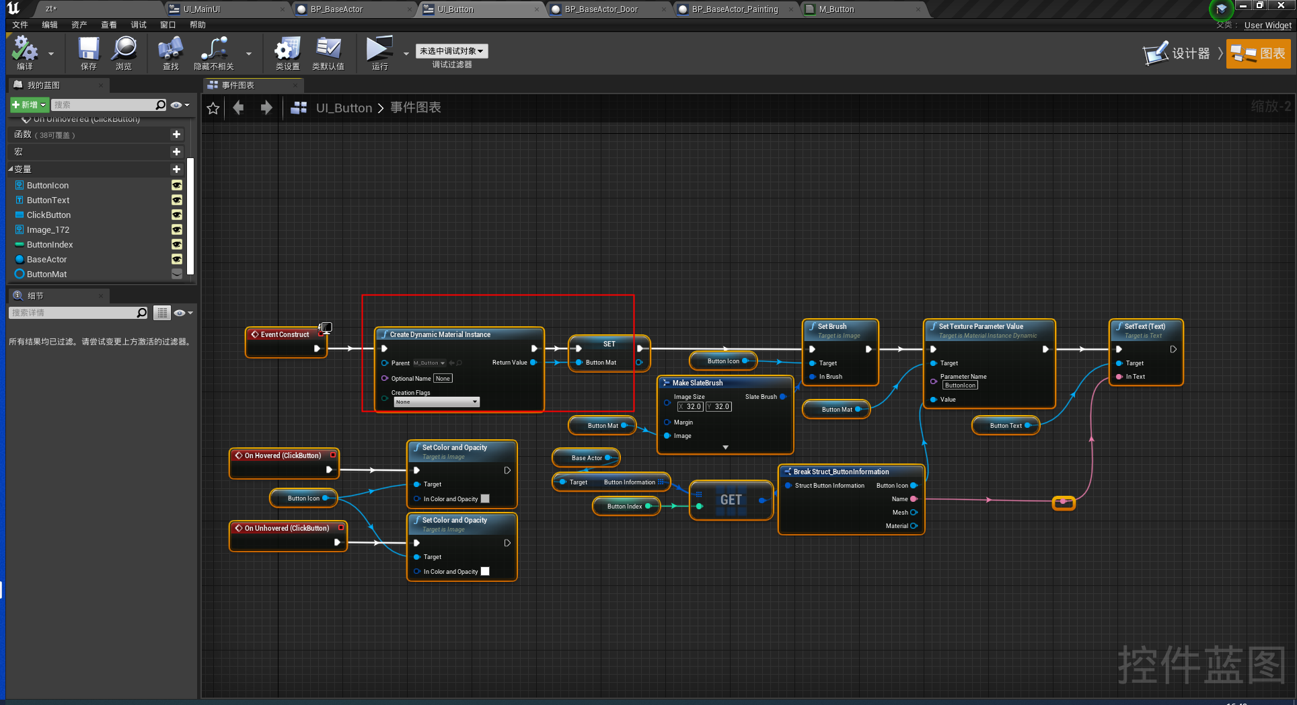
Task: Open color picker on On Unhovered Set Color node
Action: tap(485, 571)
